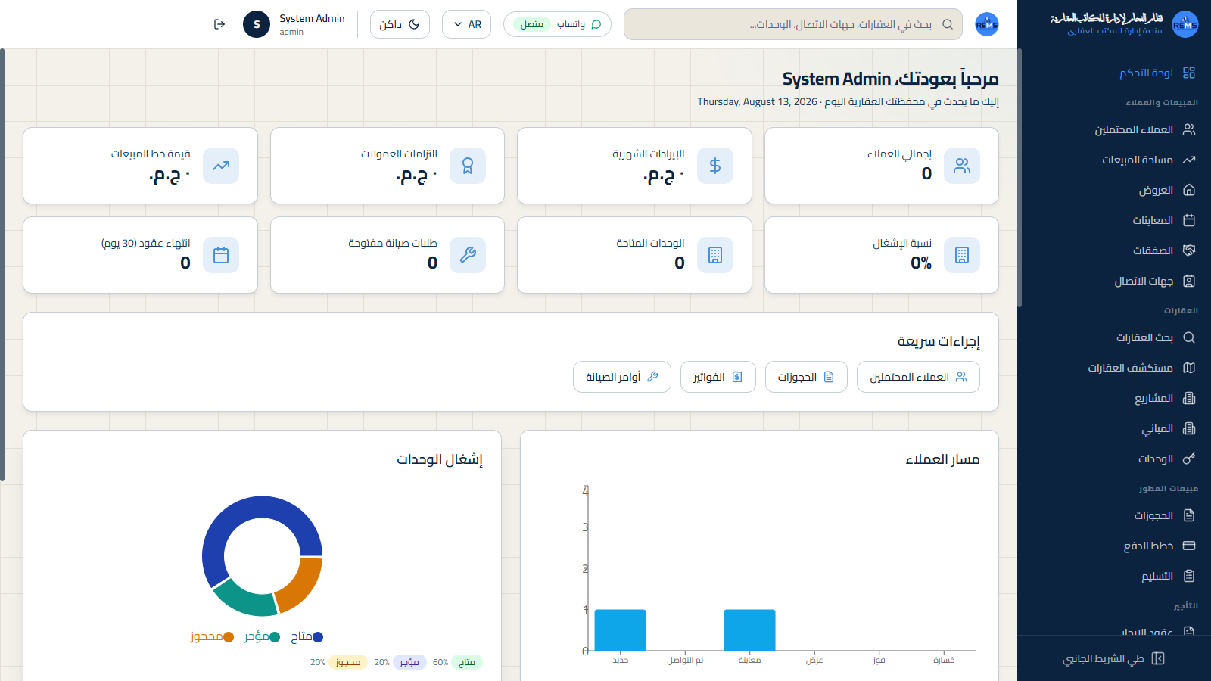This screenshot has height=681, width=1211.
Task: Open property explorer map icon
Action: pyautogui.click(x=1189, y=368)
